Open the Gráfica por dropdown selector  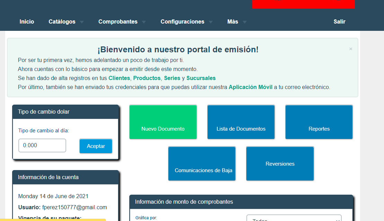[x=294, y=219]
